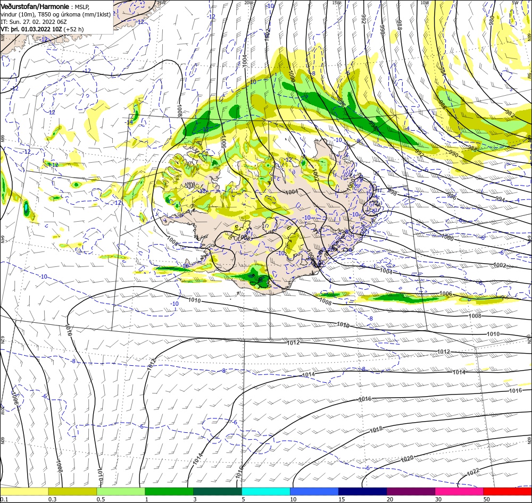This screenshot has height=503, width=532.
Task: Click the '50' legend scale value
Action: 487,499
